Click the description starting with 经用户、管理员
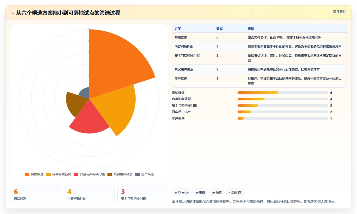Image resolution: width=357 pixels, height=214 pixels. 295,81
